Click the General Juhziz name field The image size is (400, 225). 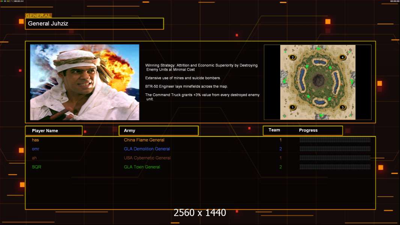point(95,24)
